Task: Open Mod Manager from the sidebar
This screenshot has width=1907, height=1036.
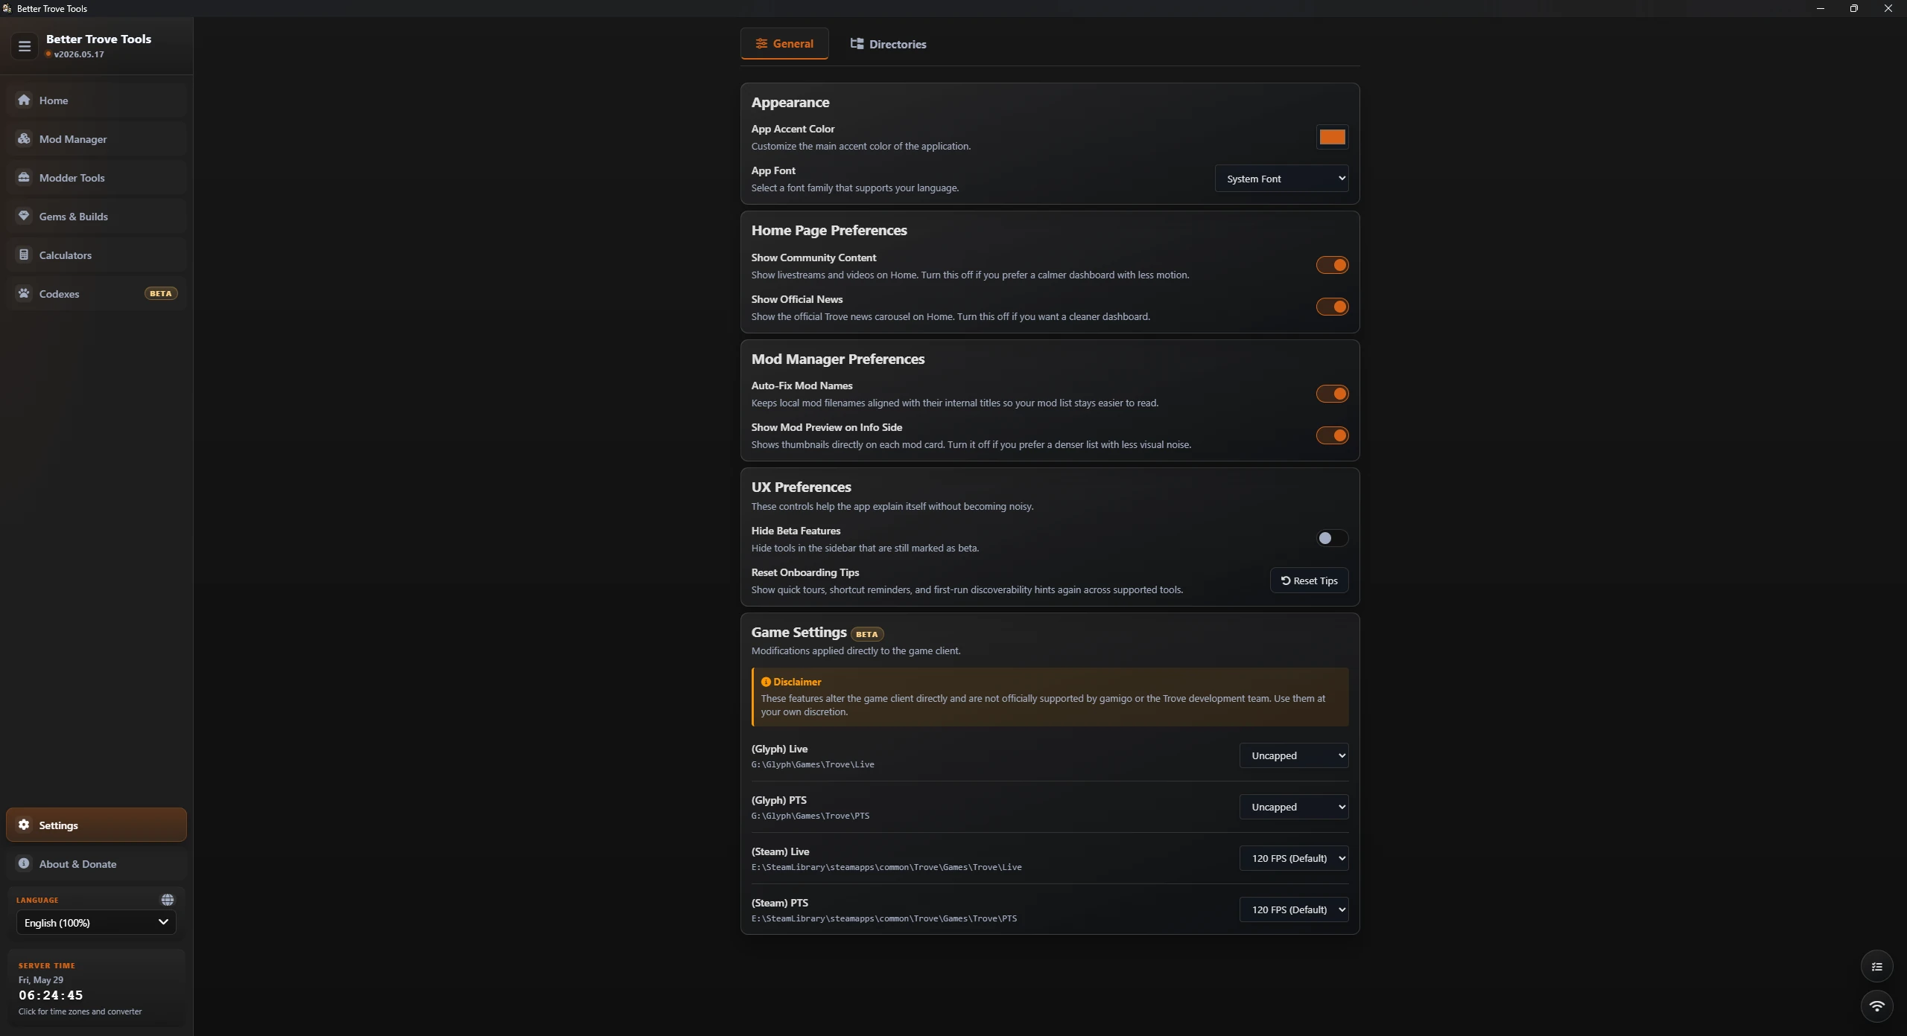Action: (x=96, y=138)
